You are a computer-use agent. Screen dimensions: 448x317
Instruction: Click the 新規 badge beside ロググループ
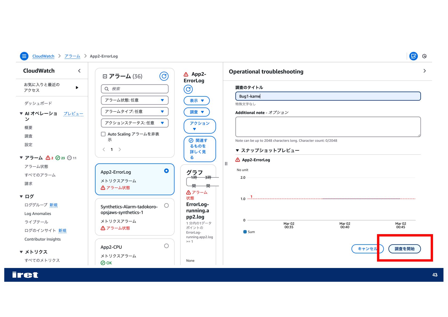[54, 205]
